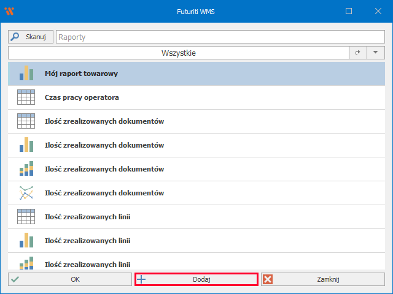Screen dimensions: 393x294
Task: Expand the dropdown arrow next to Wszystkie
Action: tap(375, 53)
